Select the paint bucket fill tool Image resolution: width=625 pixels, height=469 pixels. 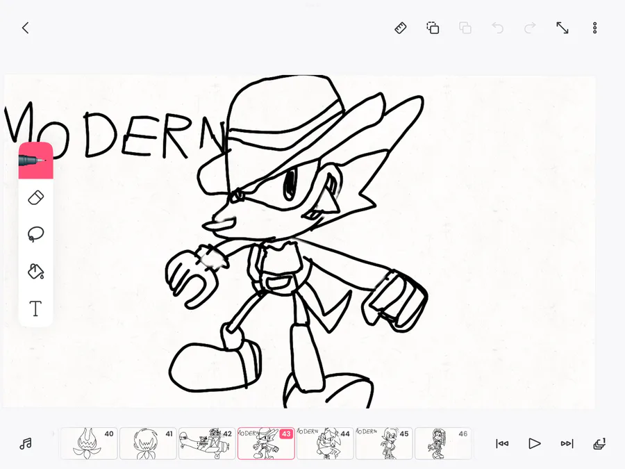click(36, 271)
